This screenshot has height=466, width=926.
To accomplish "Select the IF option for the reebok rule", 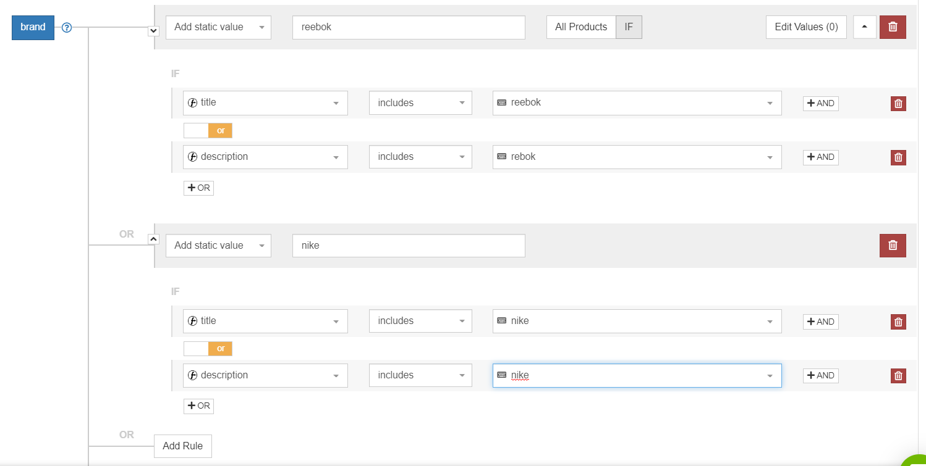I will [x=629, y=27].
